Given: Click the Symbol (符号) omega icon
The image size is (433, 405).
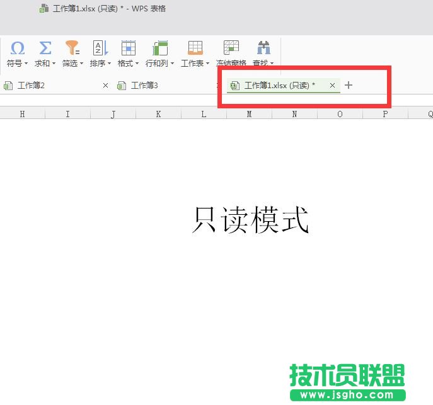Looking at the screenshot, I should [x=18, y=48].
